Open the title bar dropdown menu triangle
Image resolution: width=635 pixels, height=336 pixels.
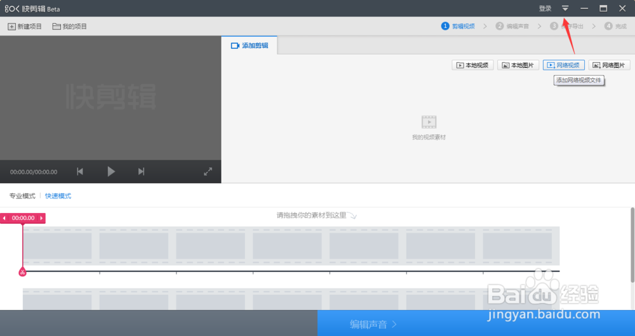tap(565, 8)
